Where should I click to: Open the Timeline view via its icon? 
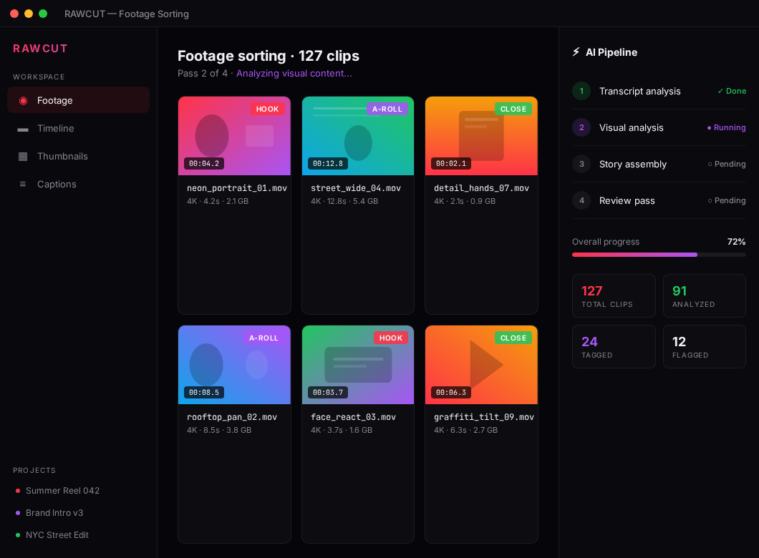point(24,129)
